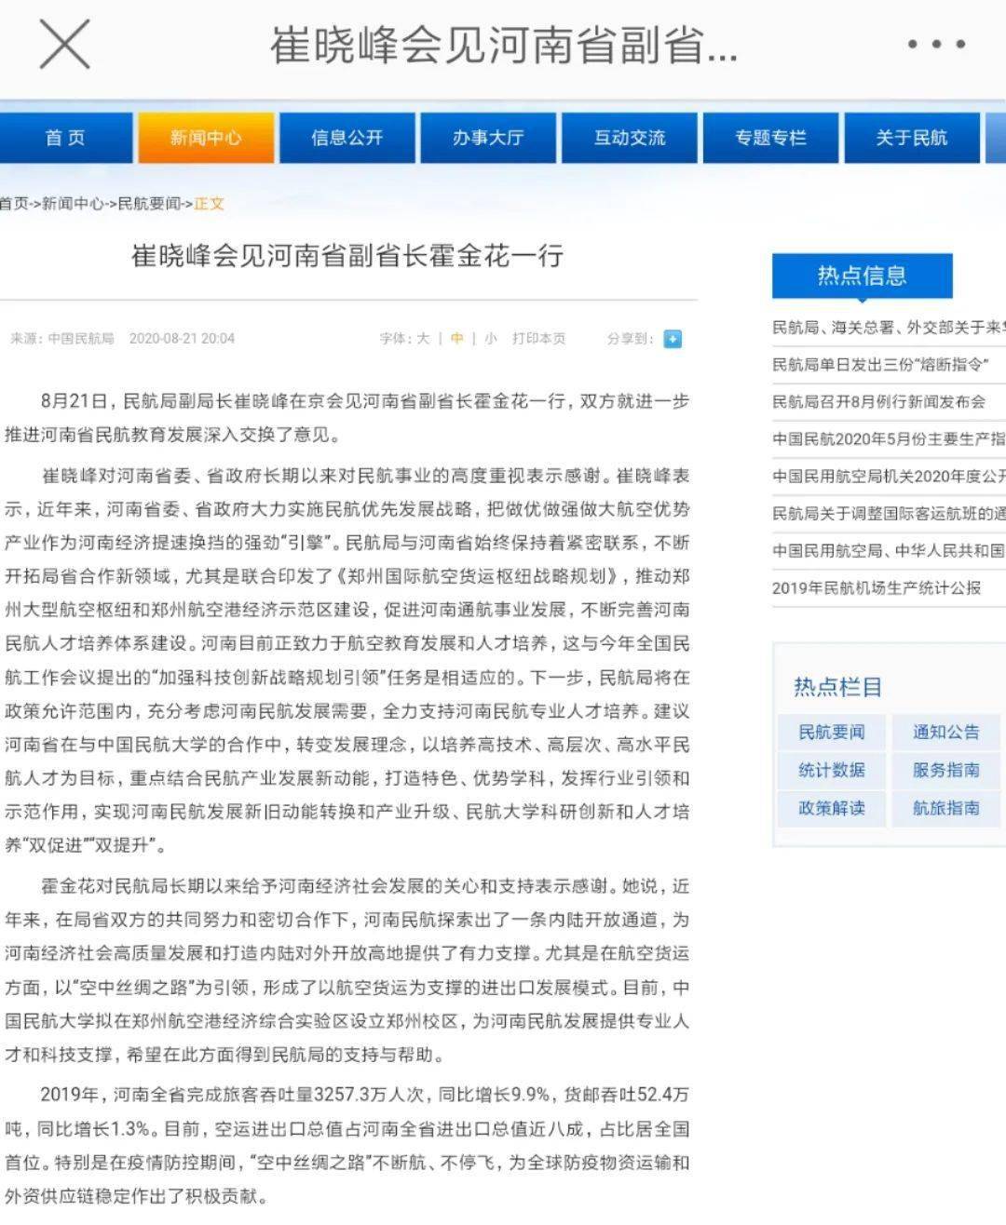The height and width of the screenshot is (1225, 1006).
Task: Switch to 互动交流 navigation tab
Action: coord(630,138)
